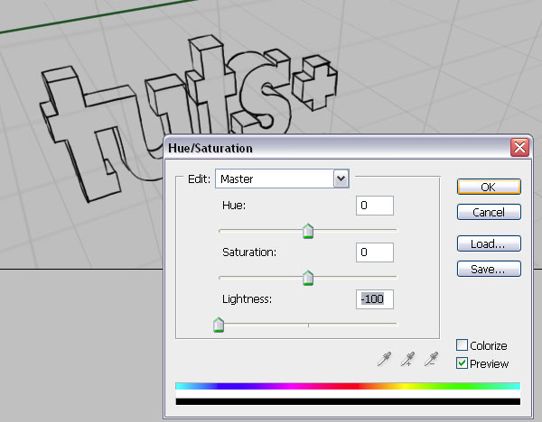Click the Master combo box text
Viewport: 542px width, 422px height.
tap(237, 179)
